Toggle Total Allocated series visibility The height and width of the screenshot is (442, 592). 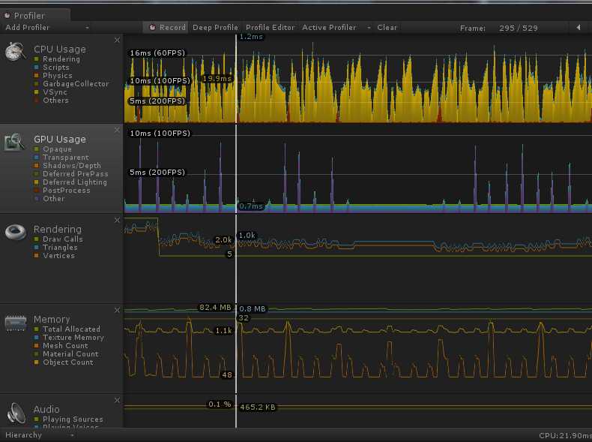(x=37, y=329)
